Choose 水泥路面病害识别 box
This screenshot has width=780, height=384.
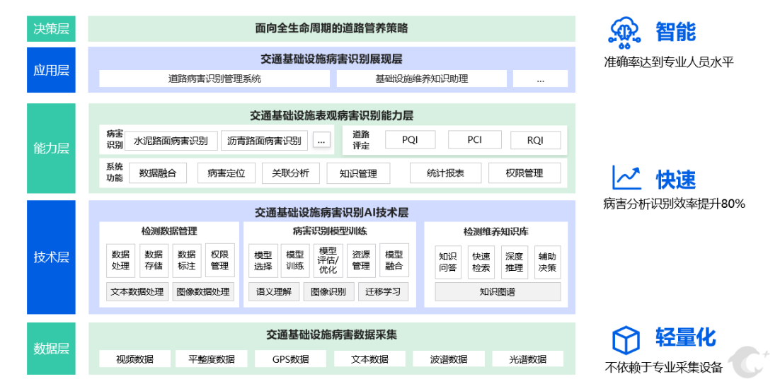point(171,140)
